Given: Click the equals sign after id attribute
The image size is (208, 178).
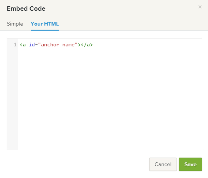Looking at the screenshot, I should click(x=37, y=45).
